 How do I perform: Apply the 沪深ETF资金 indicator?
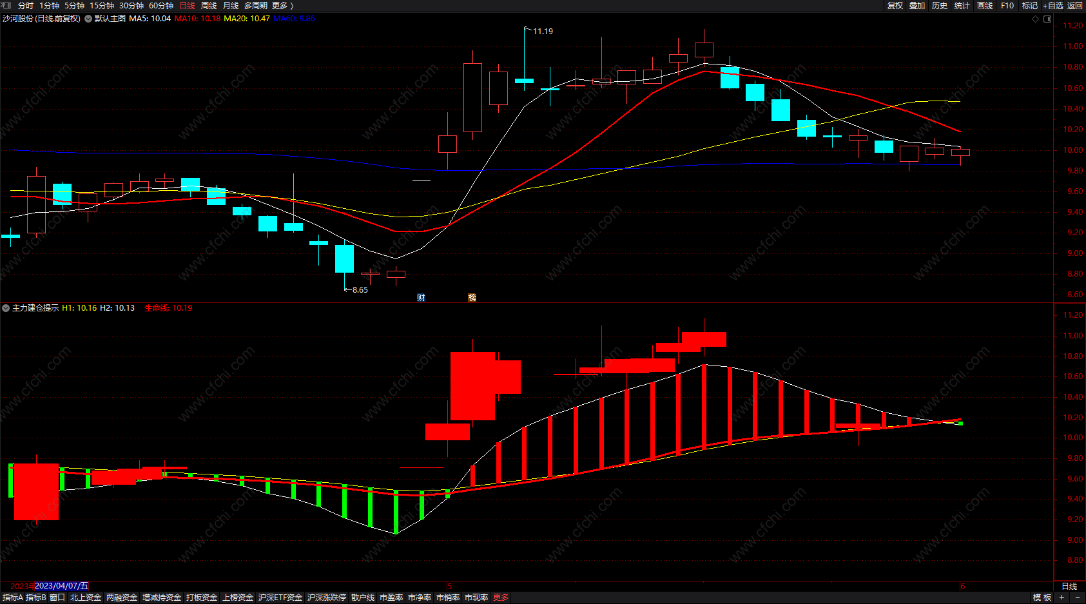point(280,598)
